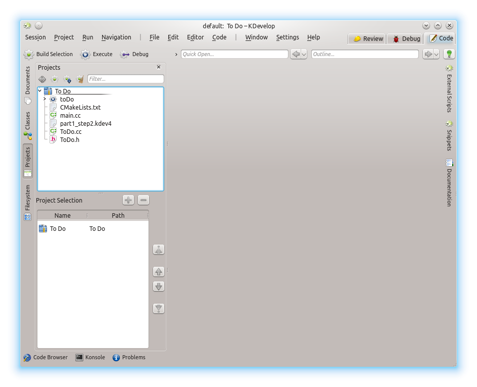Move selection item to top button
This screenshot has height=387, width=477.
click(159, 250)
